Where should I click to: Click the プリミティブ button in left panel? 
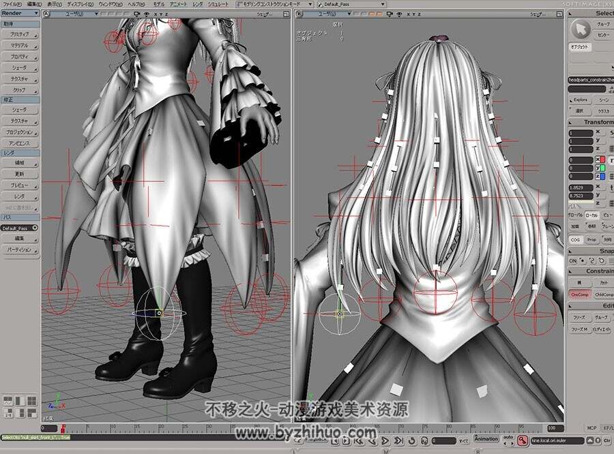pyautogui.click(x=20, y=35)
